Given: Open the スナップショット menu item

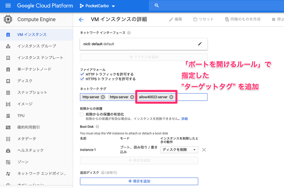Looking at the screenshot, I should coord(36,93).
